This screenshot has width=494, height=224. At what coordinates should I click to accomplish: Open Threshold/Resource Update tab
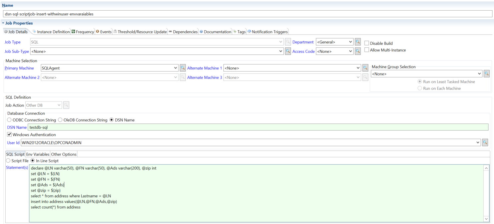point(140,32)
